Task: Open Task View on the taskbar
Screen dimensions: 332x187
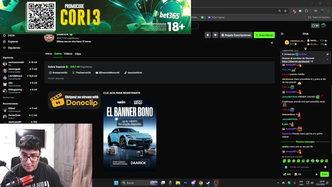Action: coord(163,183)
